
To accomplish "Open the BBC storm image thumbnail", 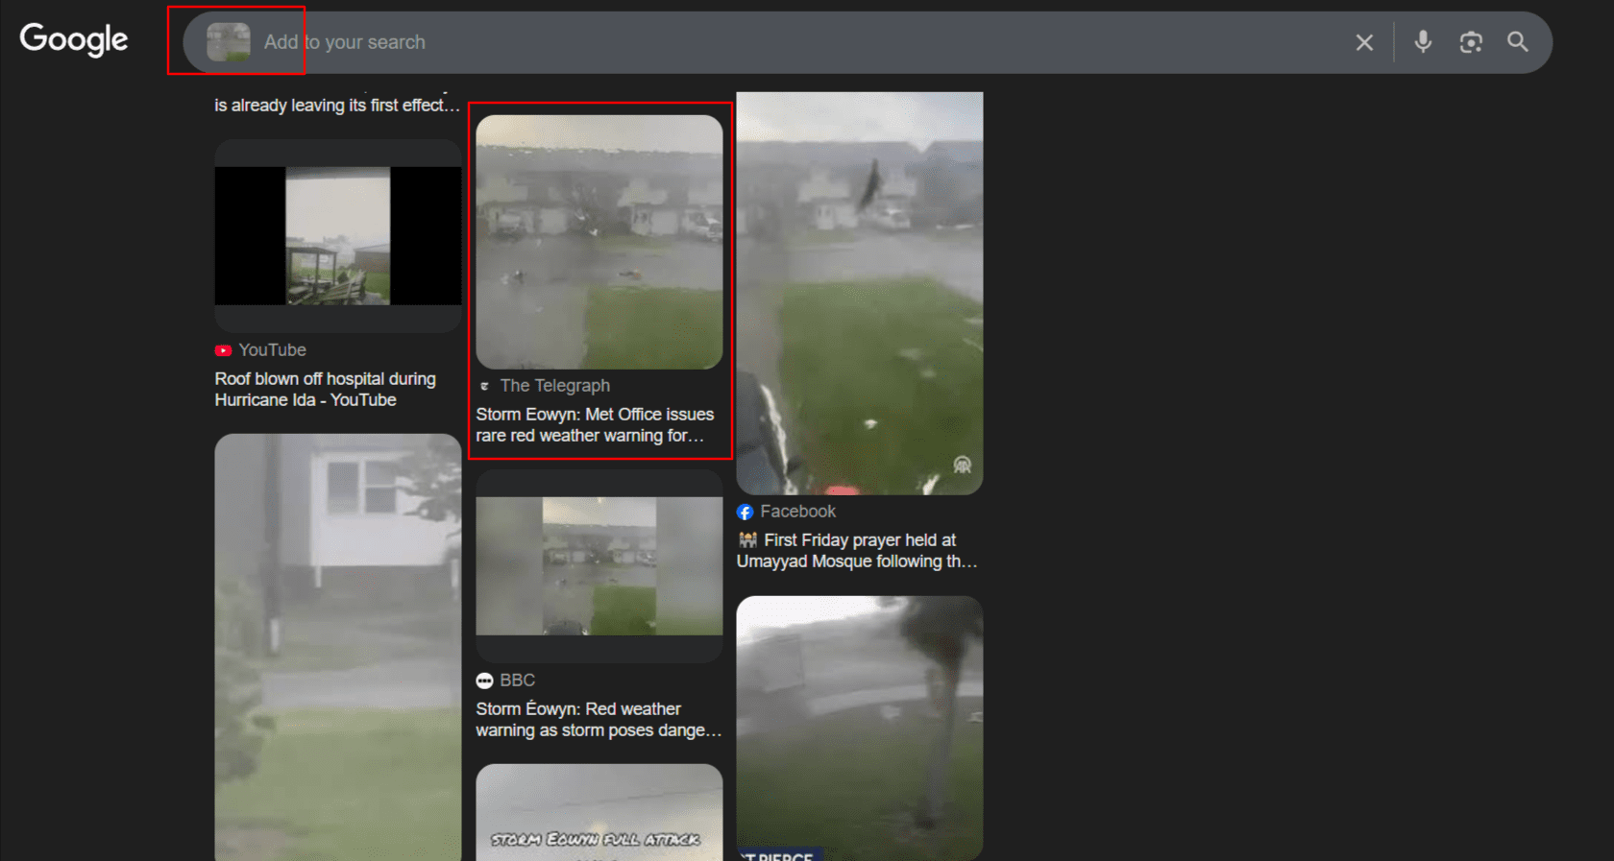I will click(x=599, y=566).
